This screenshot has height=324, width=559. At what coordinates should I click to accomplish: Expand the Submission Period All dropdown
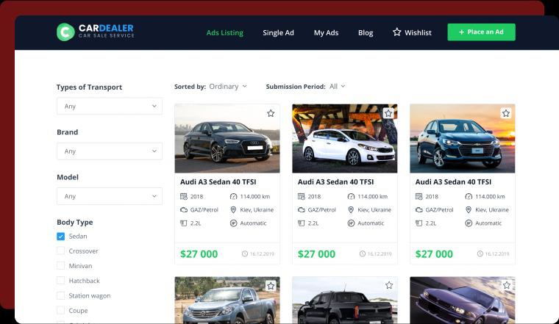click(338, 86)
